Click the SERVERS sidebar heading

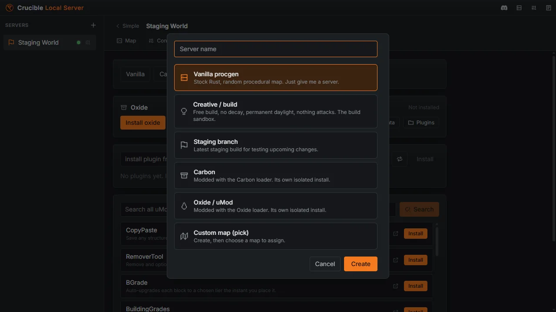coord(17,25)
